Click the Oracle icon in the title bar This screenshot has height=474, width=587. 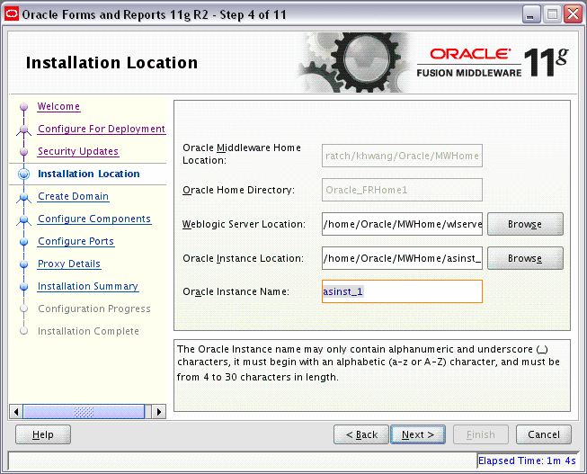(x=11, y=14)
